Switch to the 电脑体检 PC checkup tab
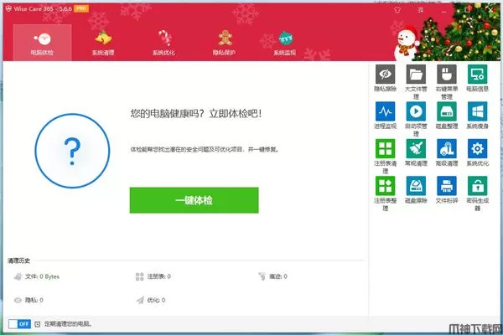The height and width of the screenshot is (335, 503). point(42,43)
